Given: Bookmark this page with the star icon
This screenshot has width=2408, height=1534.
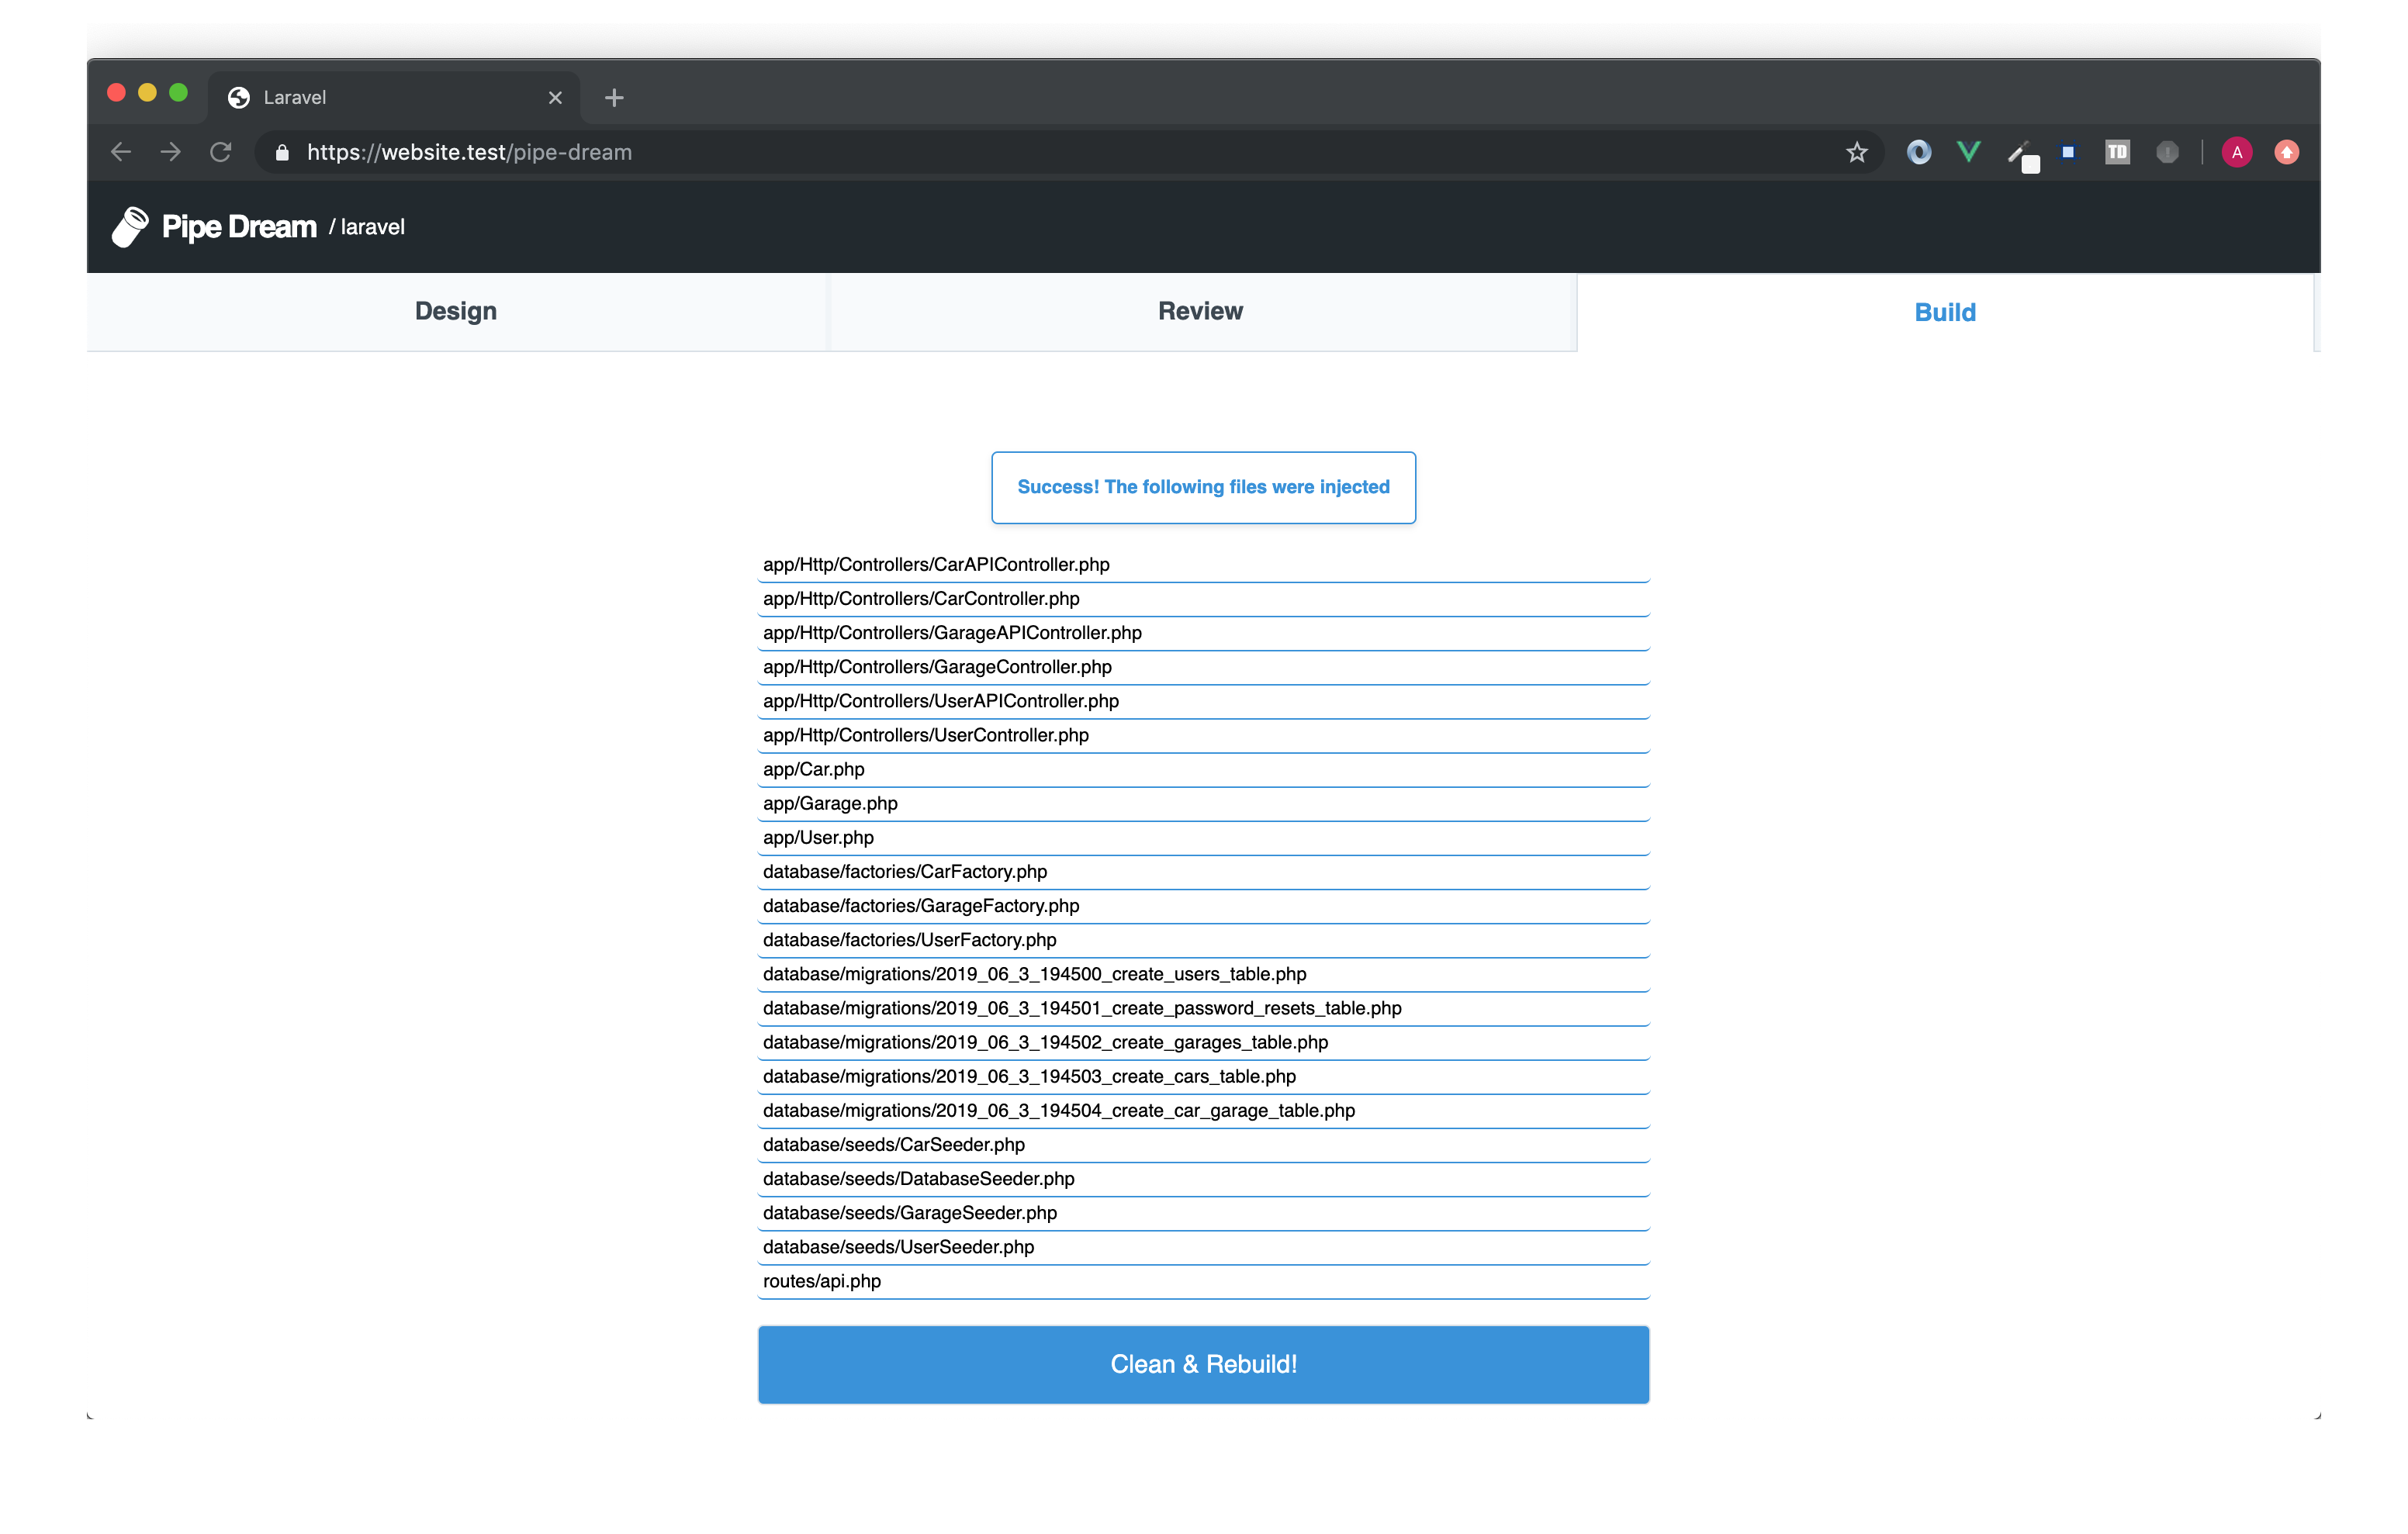Looking at the screenshot, I should [x=1856, y=152].
